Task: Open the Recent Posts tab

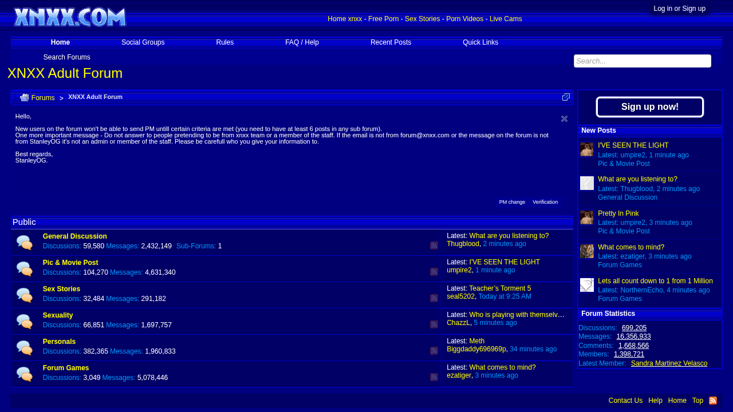Action: click(391, 42)
